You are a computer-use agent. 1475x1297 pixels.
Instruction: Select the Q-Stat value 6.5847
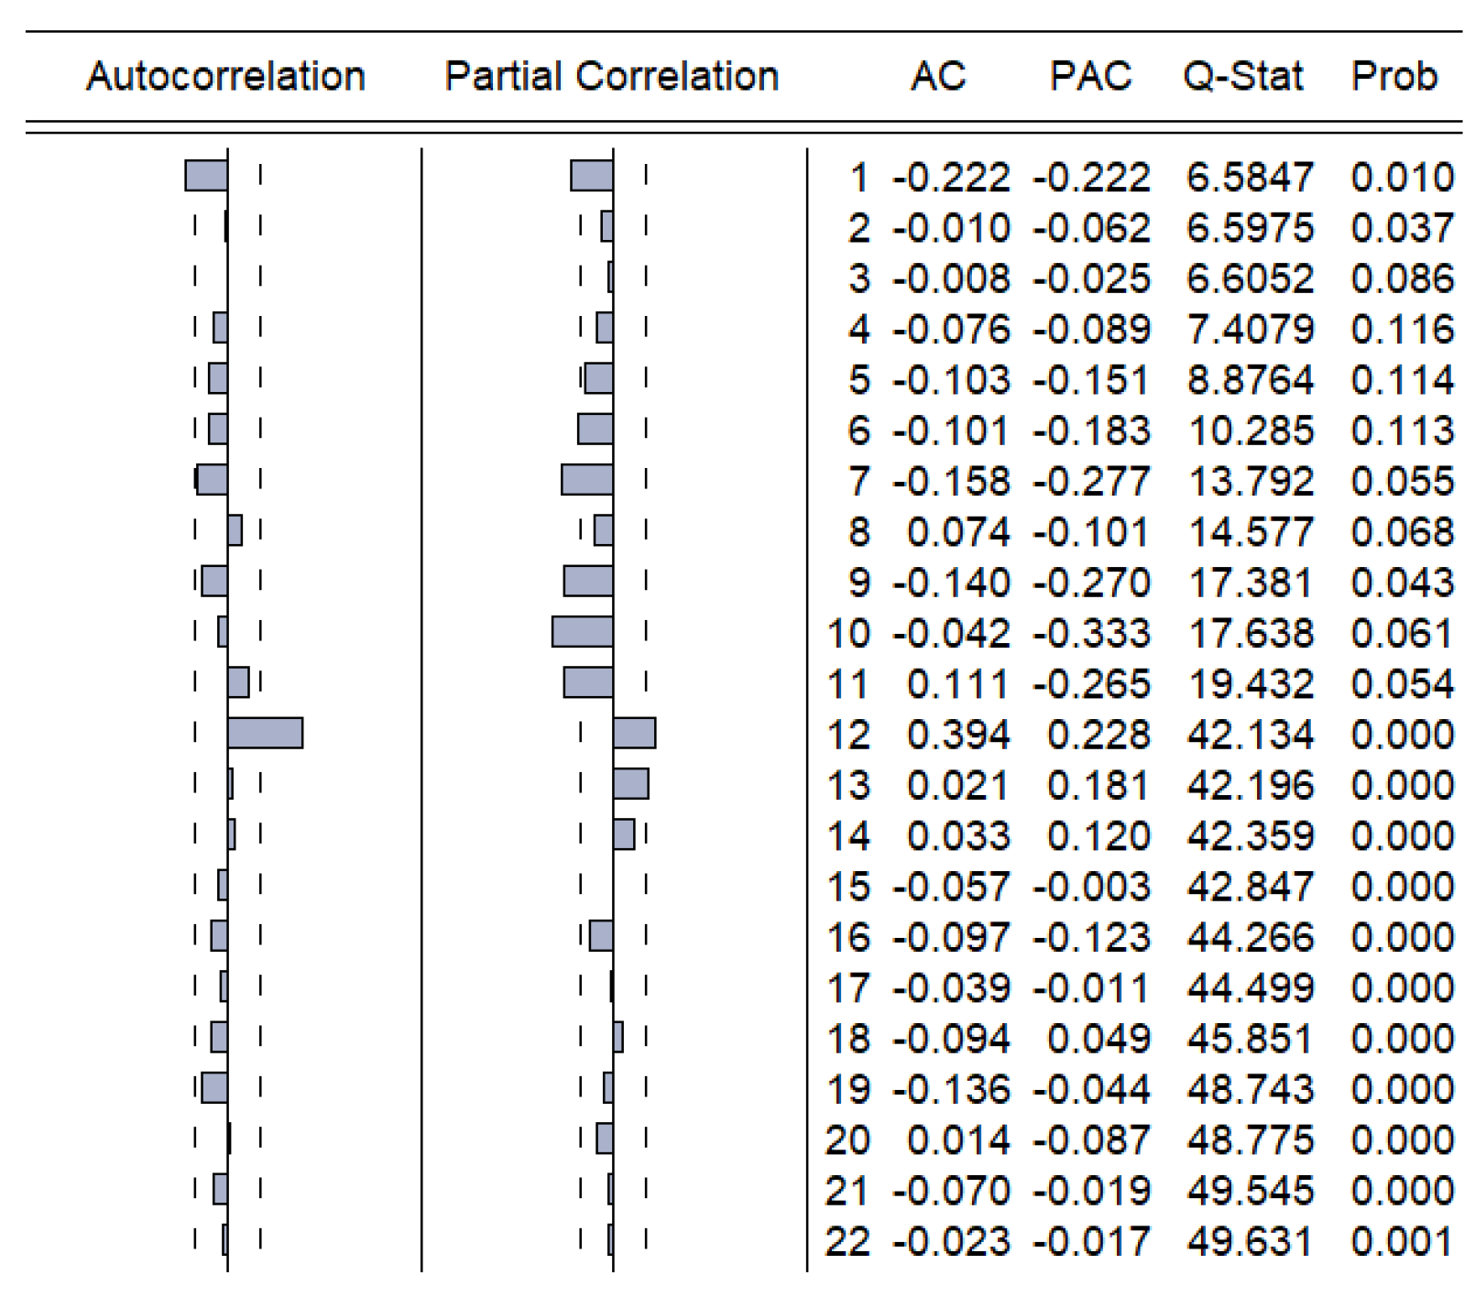click(1250, 178)
